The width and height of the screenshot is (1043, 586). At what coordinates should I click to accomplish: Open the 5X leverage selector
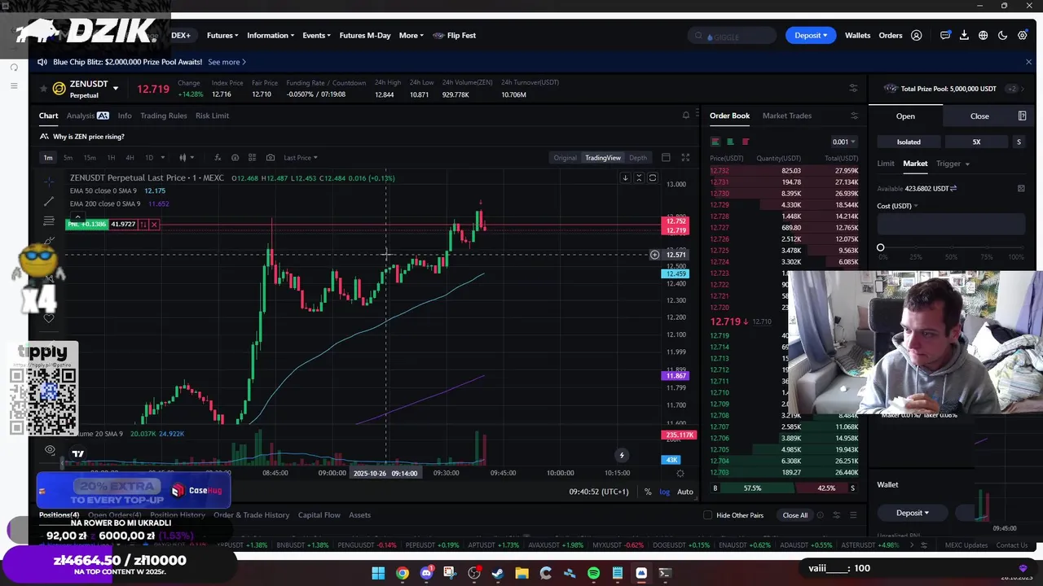coord(976,142)
